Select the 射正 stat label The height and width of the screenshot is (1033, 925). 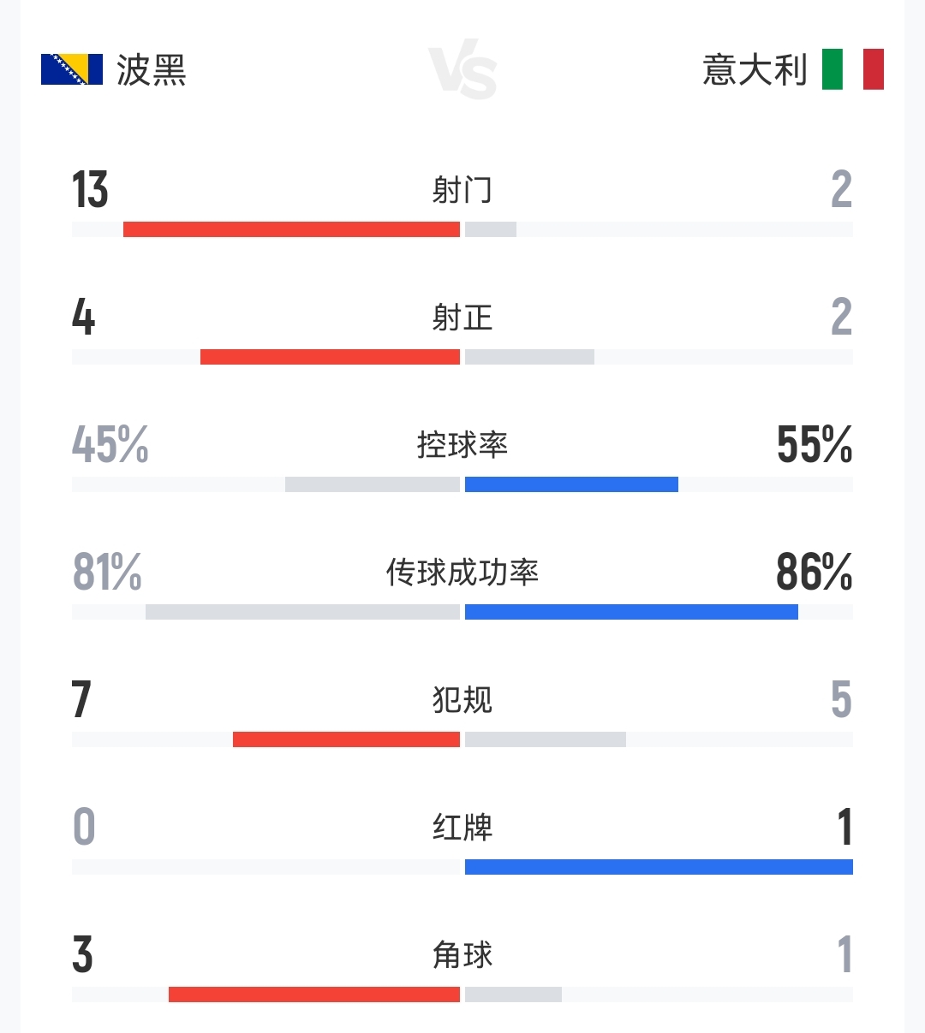click(x=462, y=318)
